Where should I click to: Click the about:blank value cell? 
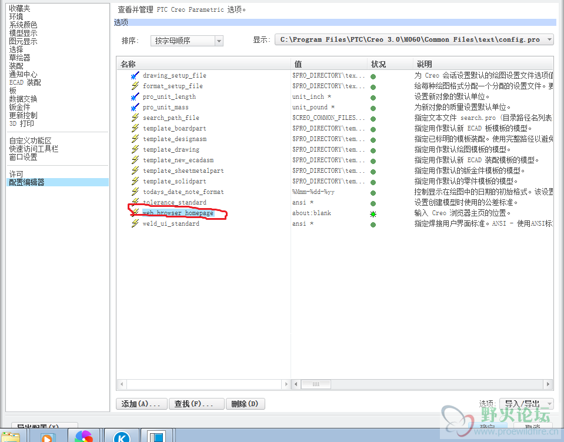point(312,213)
